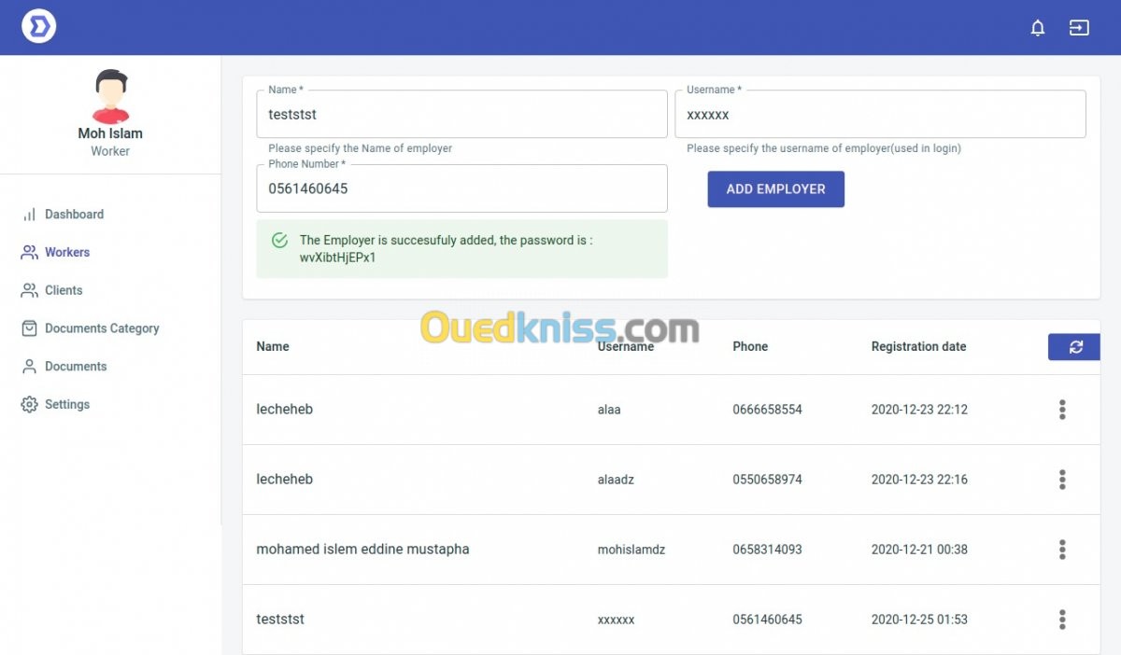This screenshot has height=655, width=1121.
Task: Click the Workers people icon
Action: tap(29, 253)
